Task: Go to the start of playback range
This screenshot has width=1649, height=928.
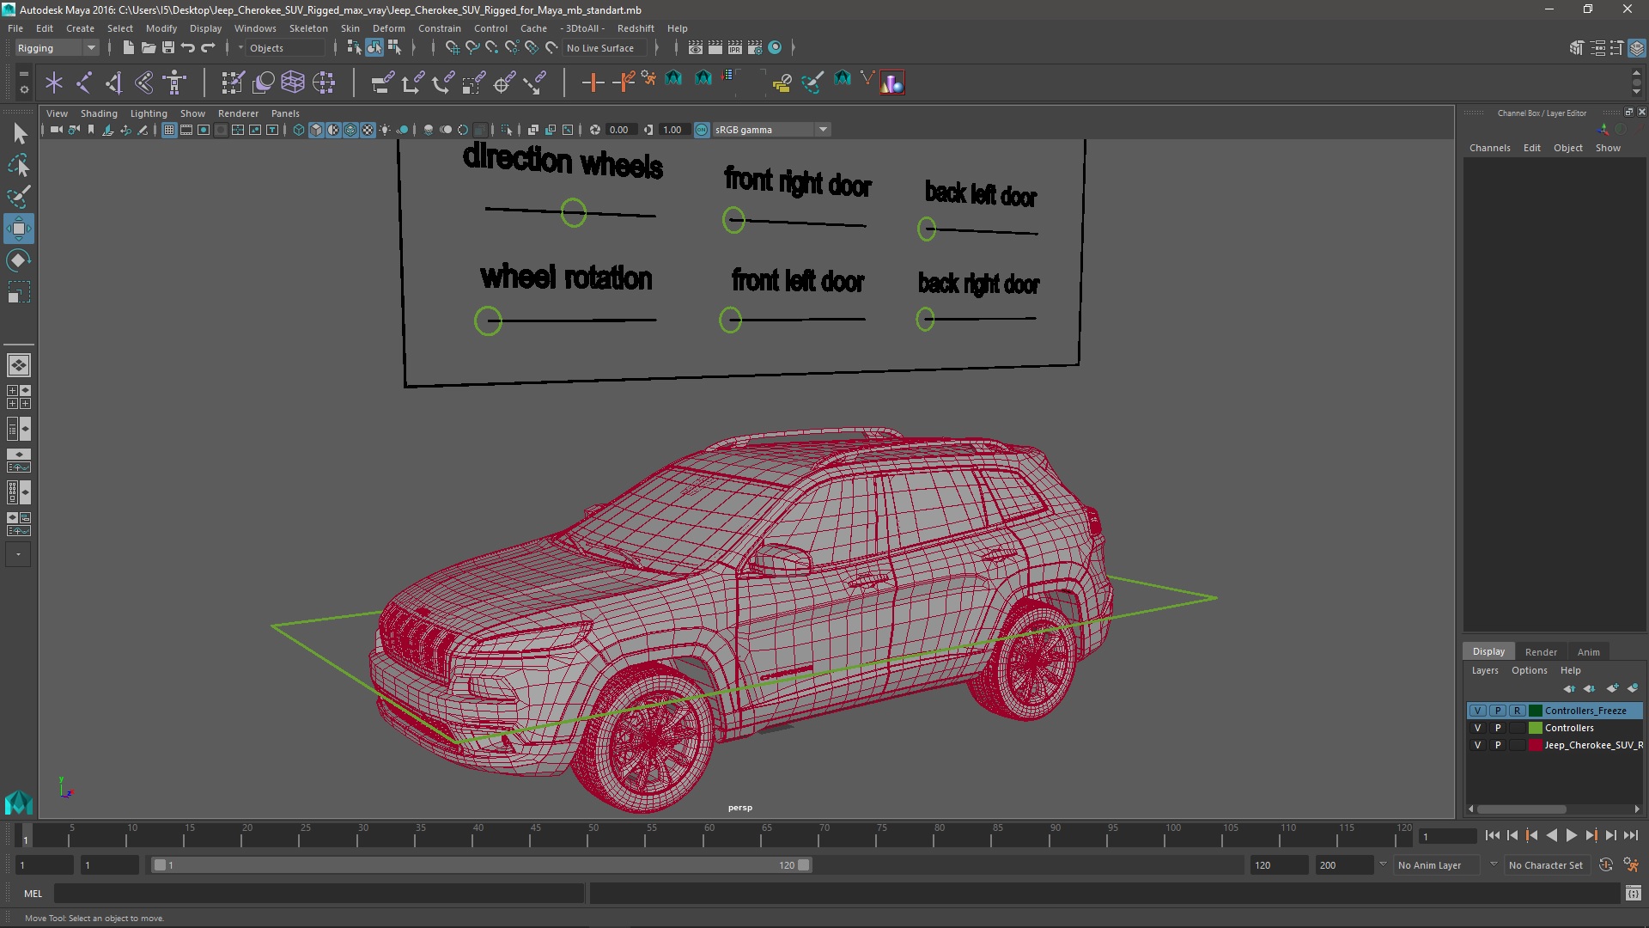Action: 1492,835
